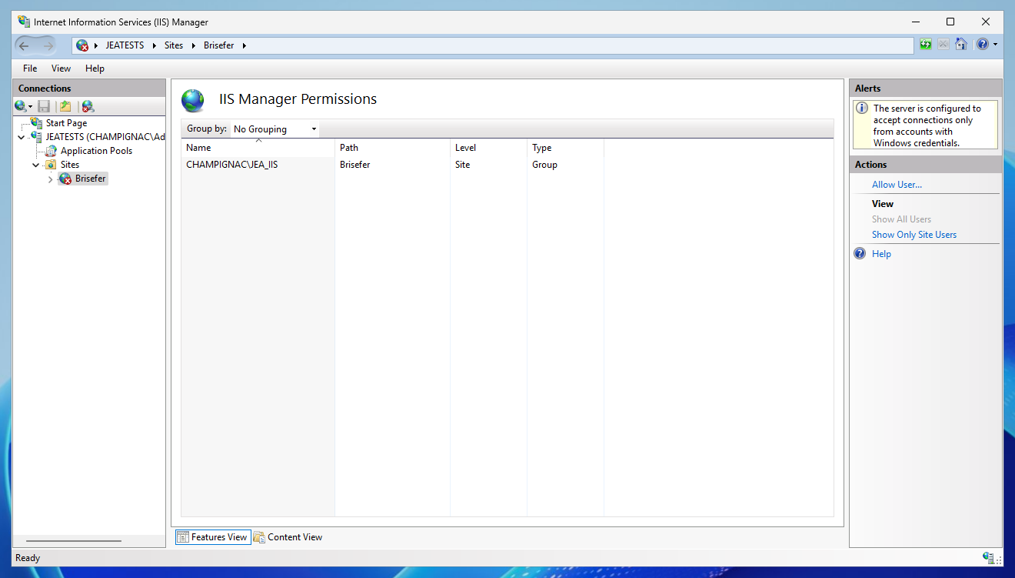Click the Brisefer path cell

coord(355,165)
